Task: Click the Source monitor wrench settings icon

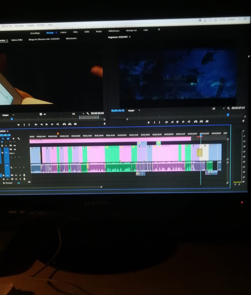Action: coord(88,114)
